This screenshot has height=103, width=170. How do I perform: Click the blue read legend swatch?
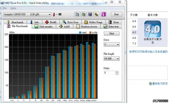[80, 32]
